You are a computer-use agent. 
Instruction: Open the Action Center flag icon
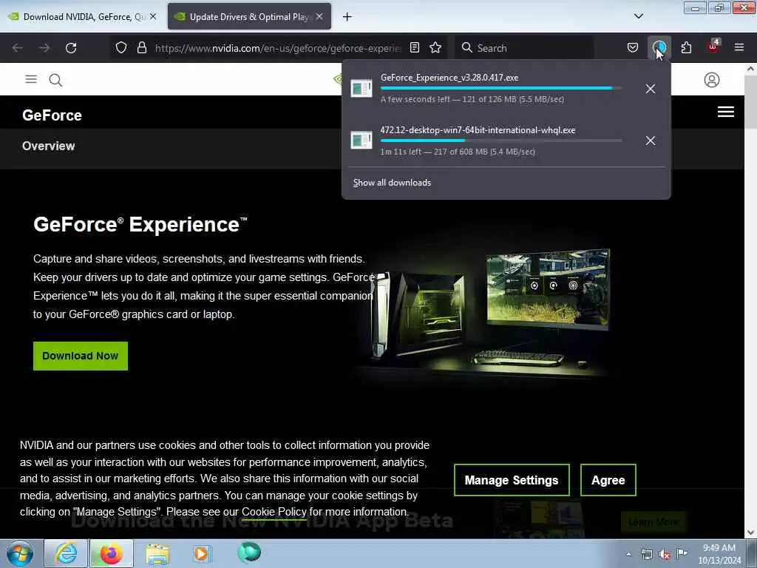pos(682,554)
